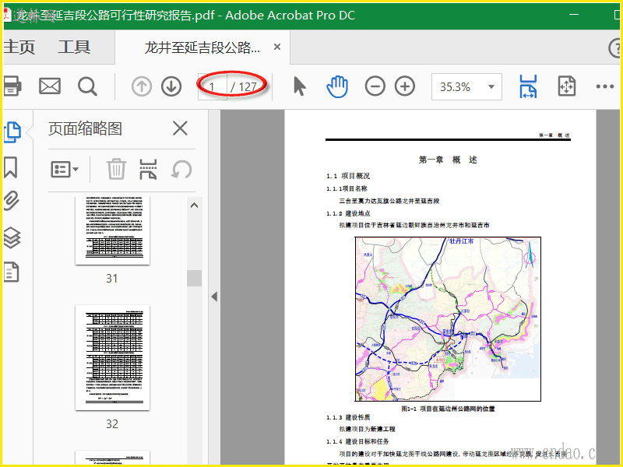Choose the Selection arrow tool

coord(300,86)
